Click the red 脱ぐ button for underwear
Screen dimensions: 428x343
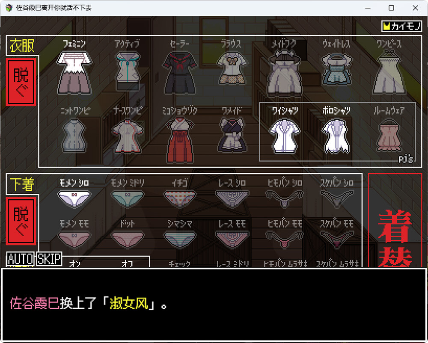point(21,221)
